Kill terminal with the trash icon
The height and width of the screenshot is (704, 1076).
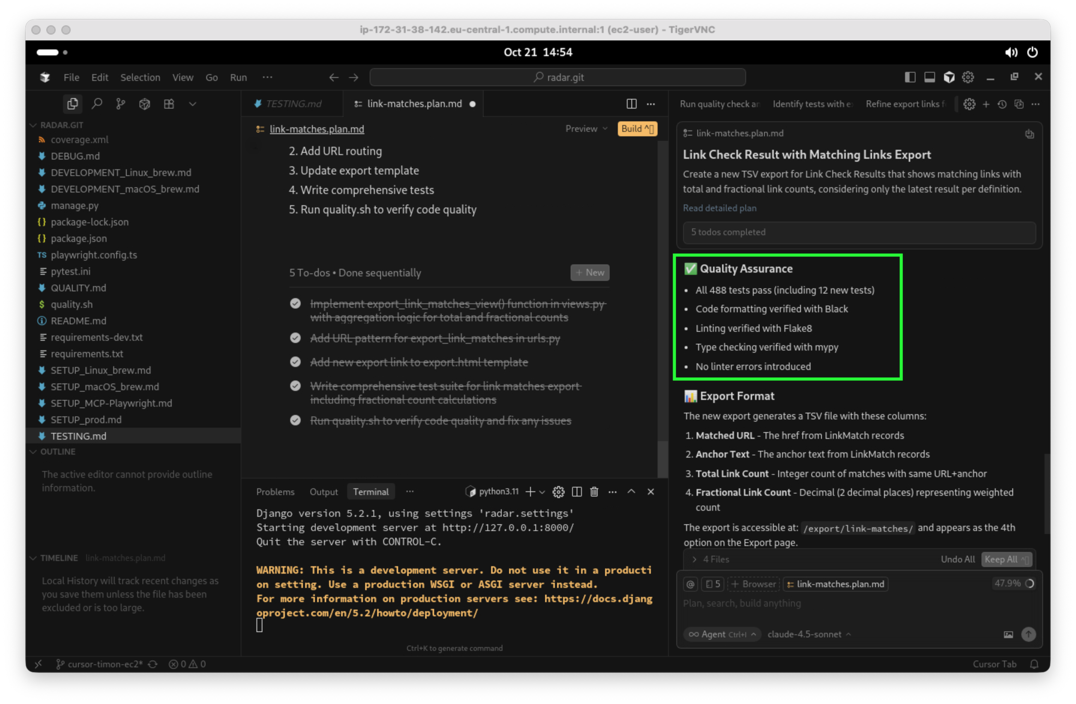[594, 492]
